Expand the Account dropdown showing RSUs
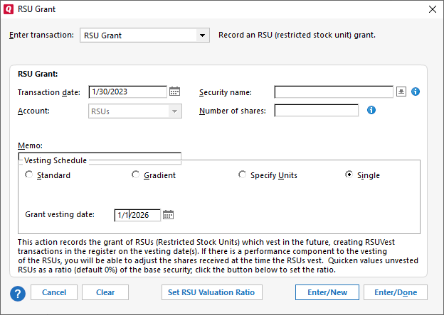Screen dimensions: 444x315 (x=174, y=111)
